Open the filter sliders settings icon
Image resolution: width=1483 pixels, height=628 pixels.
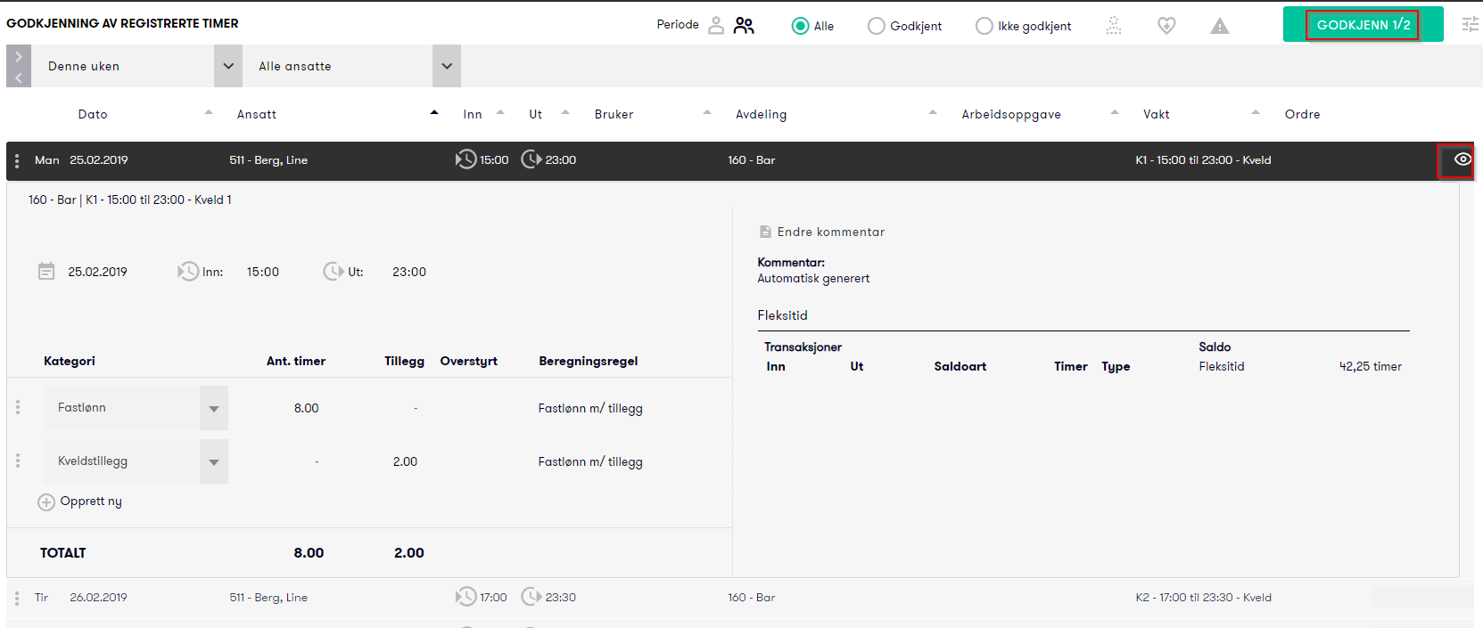tap(1470, 25)
